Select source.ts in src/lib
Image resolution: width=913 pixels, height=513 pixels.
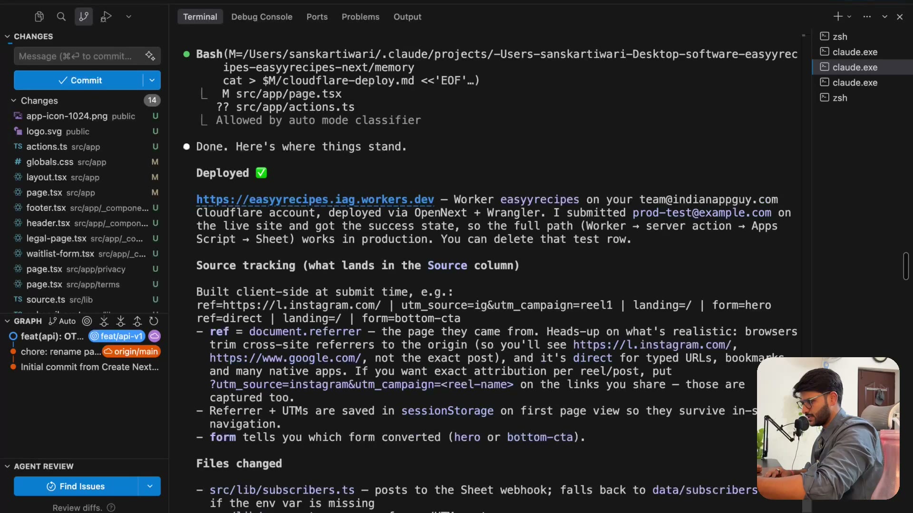[x=85, y=300]
